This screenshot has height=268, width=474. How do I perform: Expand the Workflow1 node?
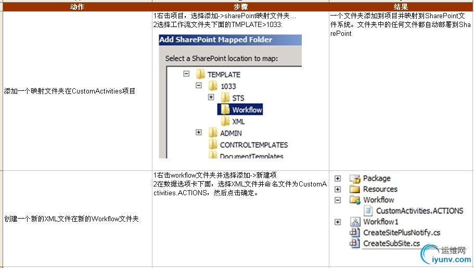point(338,222)
